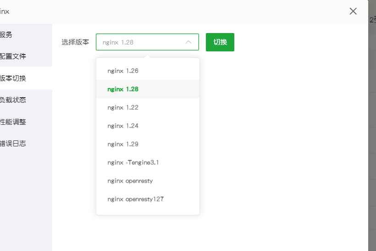This screenshot has width=376, height=251.
Task: Go to the 性能调整 performance tuning tab
Action: (x=26, y=122)
